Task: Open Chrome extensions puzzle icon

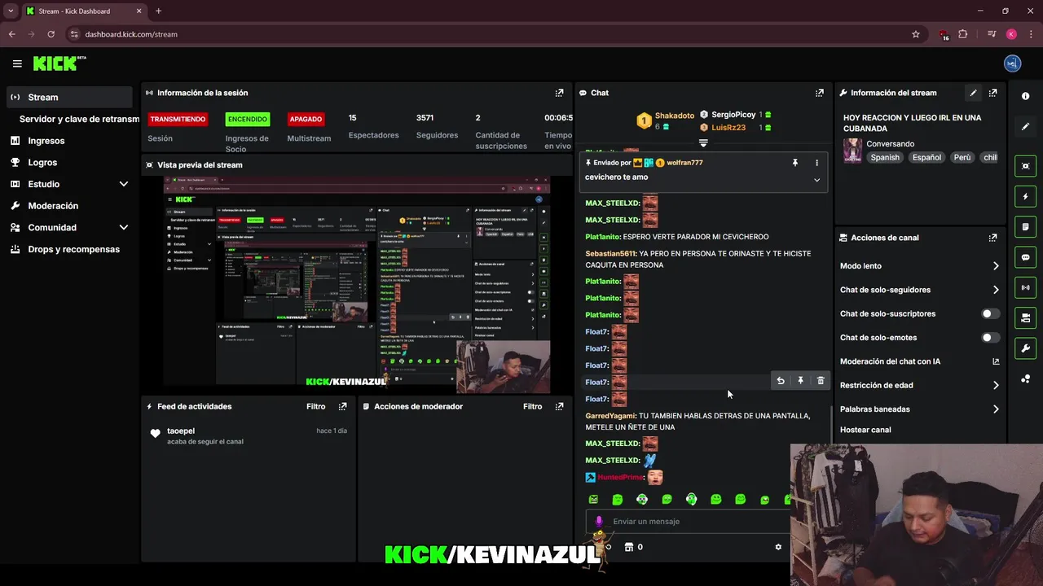Action: point(963,34)
